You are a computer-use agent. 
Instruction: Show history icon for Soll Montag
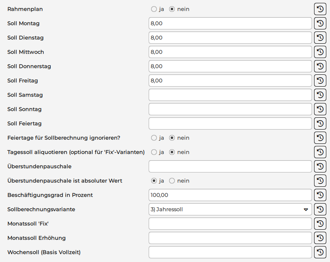click(x=320, y=23)
